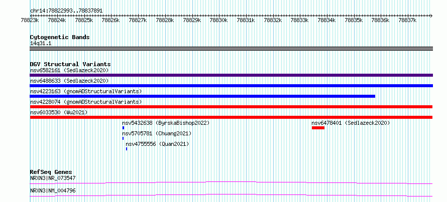
Task: Click the RefSeq Genes track title
Action: (x=51, y=172)
